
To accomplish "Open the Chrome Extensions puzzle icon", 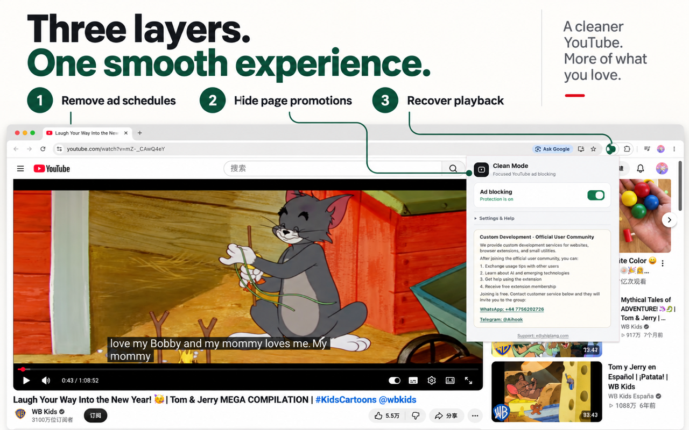I will tap(627, 149).
